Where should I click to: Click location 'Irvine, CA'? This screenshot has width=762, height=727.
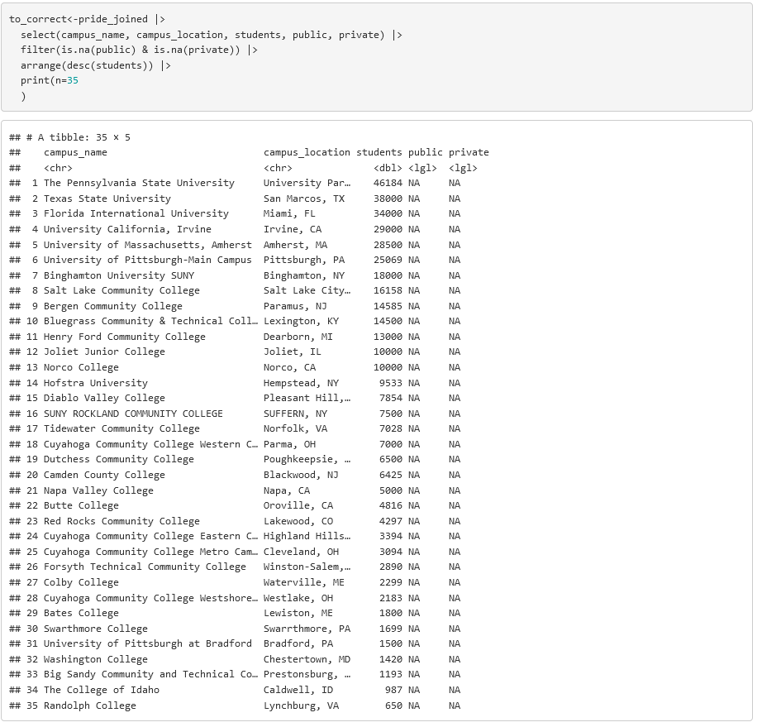pyautogui.click(x=292, y=230)
